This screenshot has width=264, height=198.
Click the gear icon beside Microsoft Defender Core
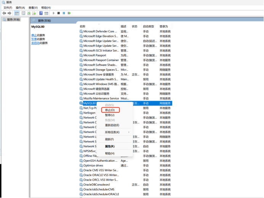[81, 31]
